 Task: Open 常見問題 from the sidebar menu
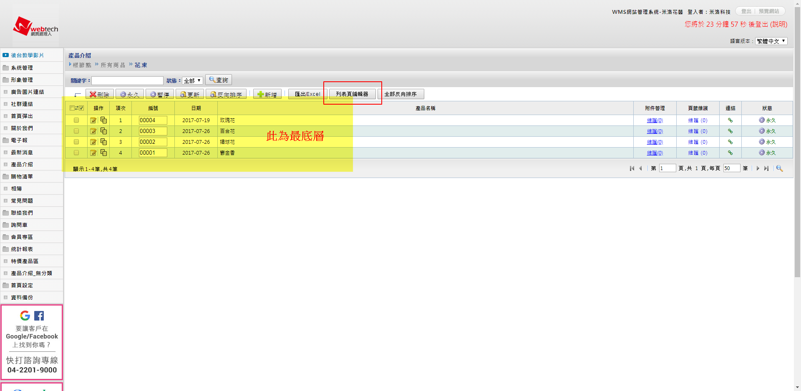[x=22, y=201]
